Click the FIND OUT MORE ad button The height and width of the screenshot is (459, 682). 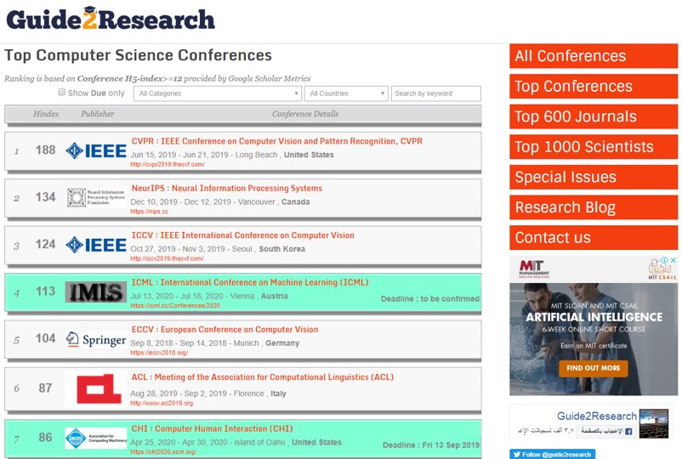(594, 368)
